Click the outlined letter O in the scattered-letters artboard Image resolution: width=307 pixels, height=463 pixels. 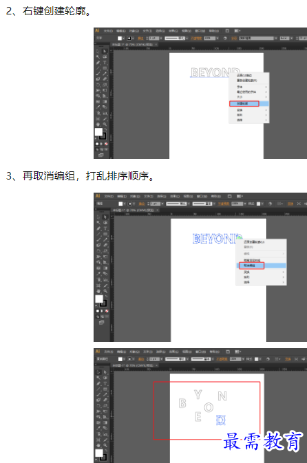209,407
